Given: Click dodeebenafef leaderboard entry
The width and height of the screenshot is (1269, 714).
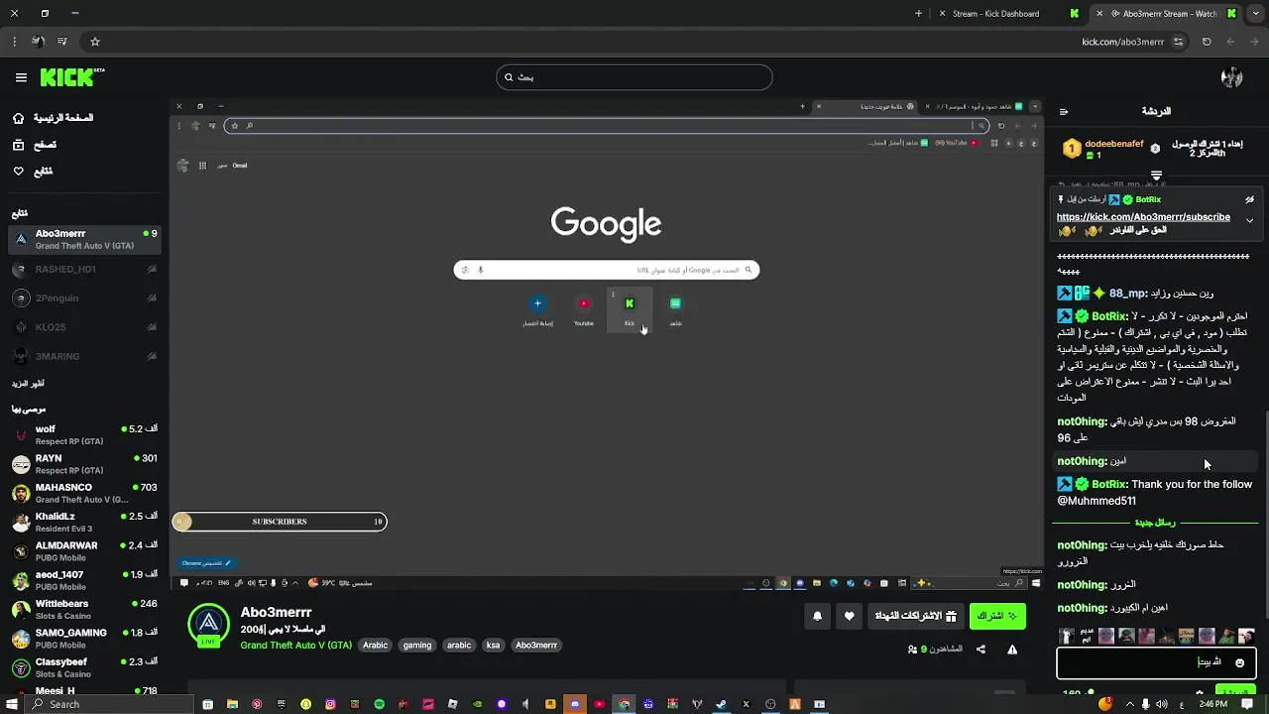Looking at the screenshot, I should (1101, 149).
